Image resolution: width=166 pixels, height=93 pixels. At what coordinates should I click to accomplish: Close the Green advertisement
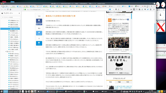[132, 54]
